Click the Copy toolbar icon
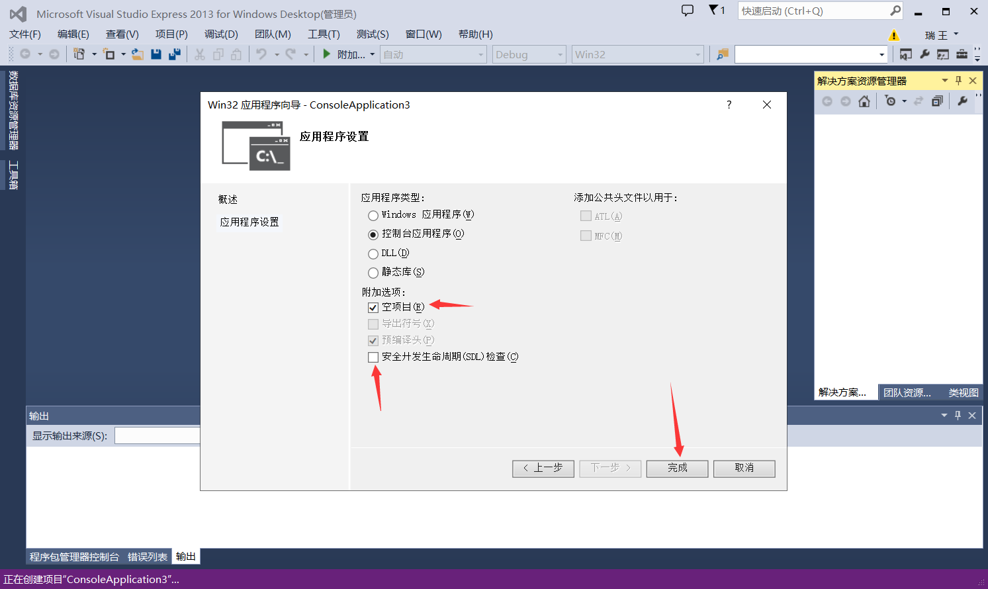 point(218,54)
